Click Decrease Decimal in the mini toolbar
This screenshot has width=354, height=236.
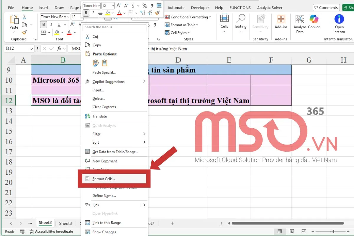150,13
